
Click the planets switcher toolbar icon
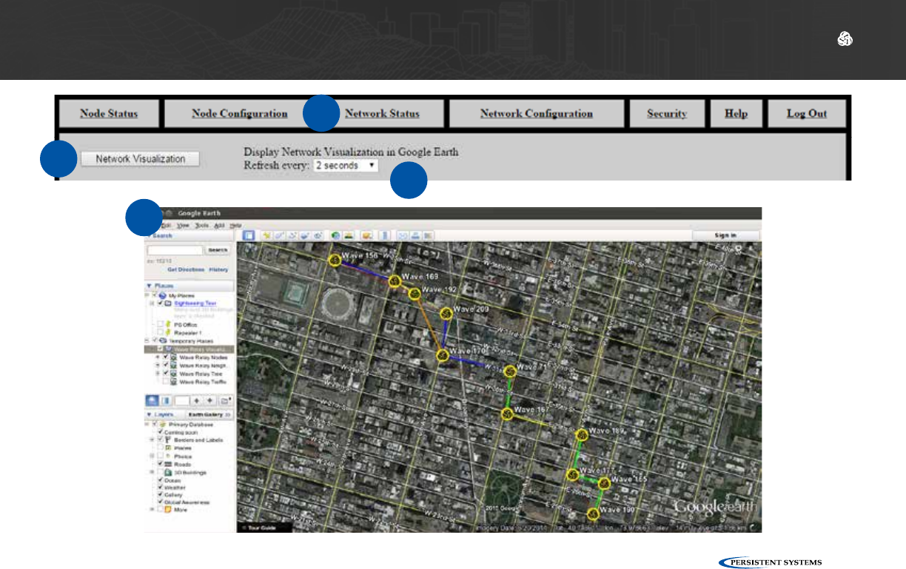click(x=366, y=235)
